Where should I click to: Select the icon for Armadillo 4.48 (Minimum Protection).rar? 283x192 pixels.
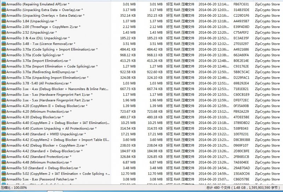4,162
